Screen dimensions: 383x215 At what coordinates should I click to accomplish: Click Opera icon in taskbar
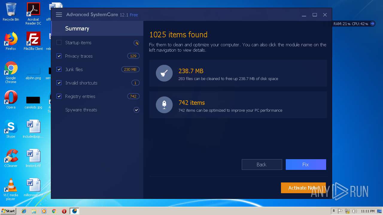click(64, 211)
